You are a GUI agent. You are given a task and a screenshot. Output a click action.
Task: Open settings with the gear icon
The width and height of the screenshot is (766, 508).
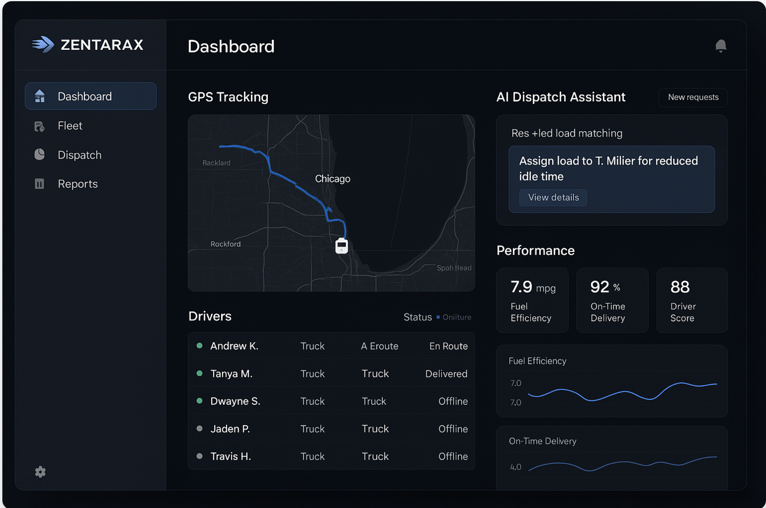(x=40, y=472)
